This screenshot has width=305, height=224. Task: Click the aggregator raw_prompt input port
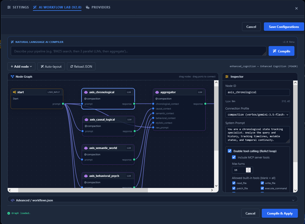(x=153, y=127)
